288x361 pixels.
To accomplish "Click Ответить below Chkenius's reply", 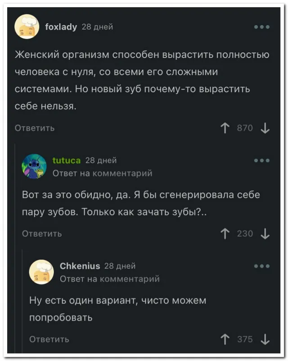I will click(49, 339).
